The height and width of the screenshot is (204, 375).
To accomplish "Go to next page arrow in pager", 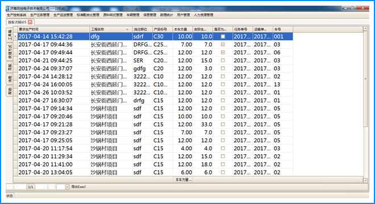I will coord(44,187).
